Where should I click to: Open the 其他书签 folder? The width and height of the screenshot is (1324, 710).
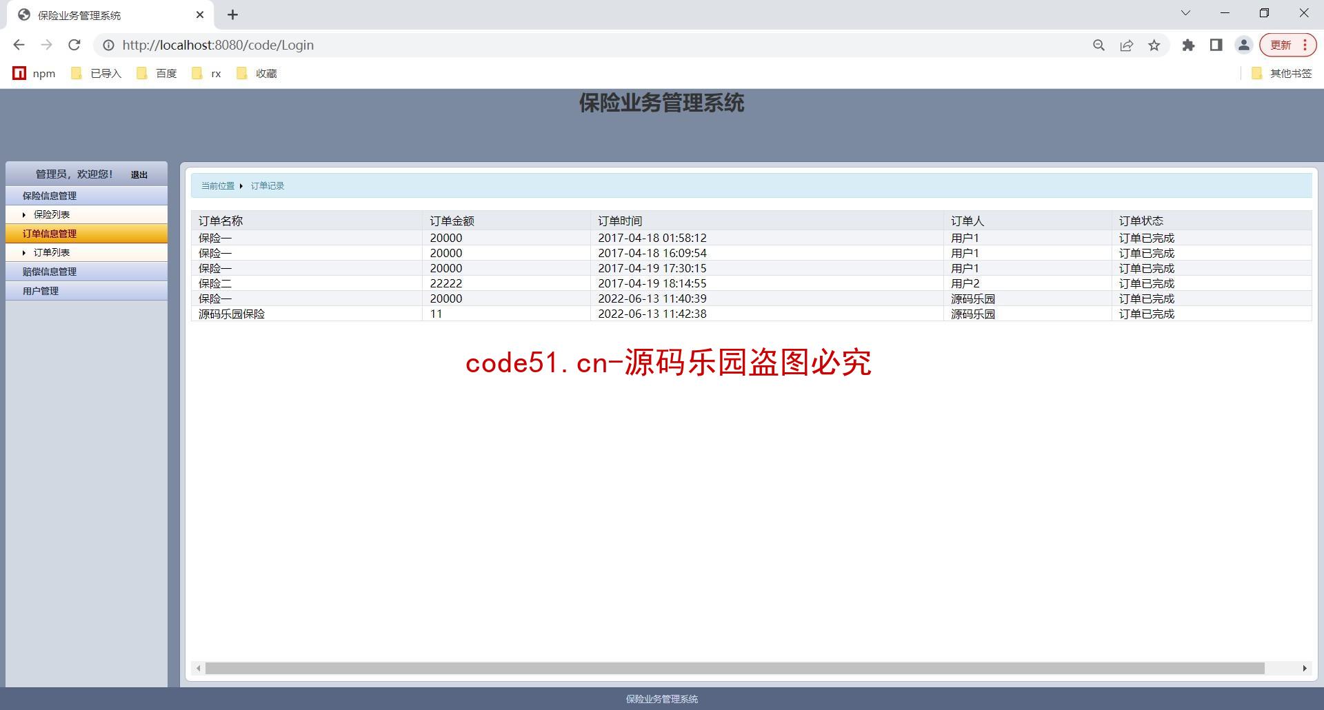[1281, 73]
